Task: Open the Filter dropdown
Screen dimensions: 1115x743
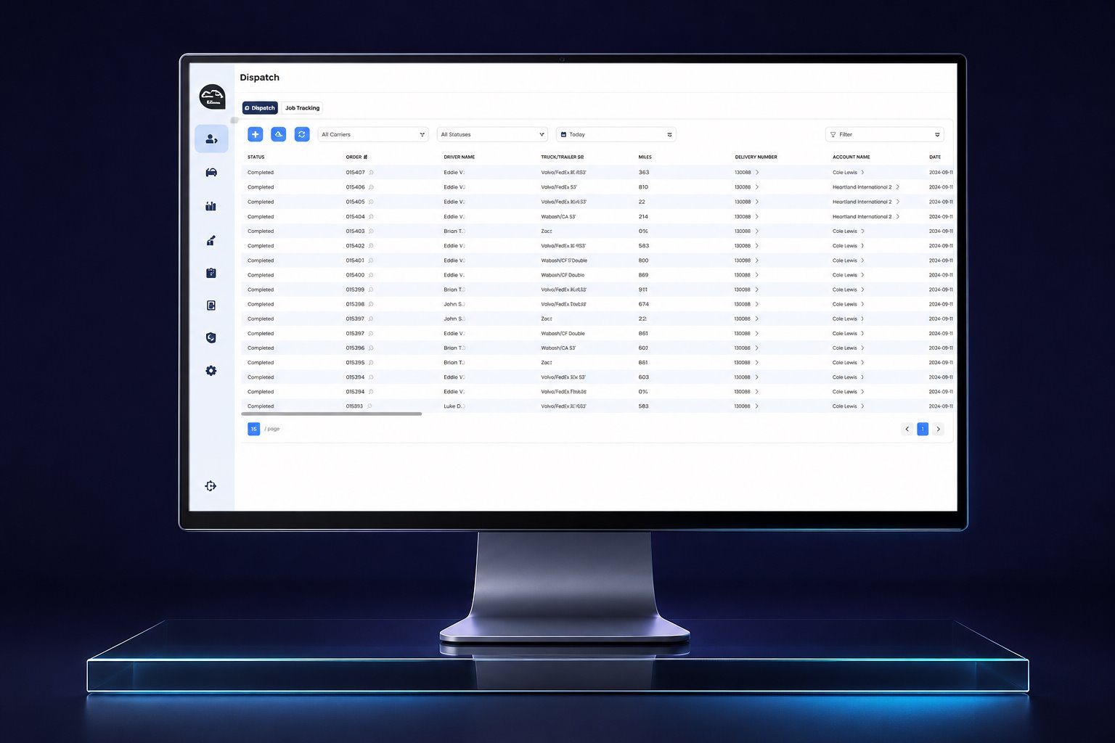Action: 885,134
